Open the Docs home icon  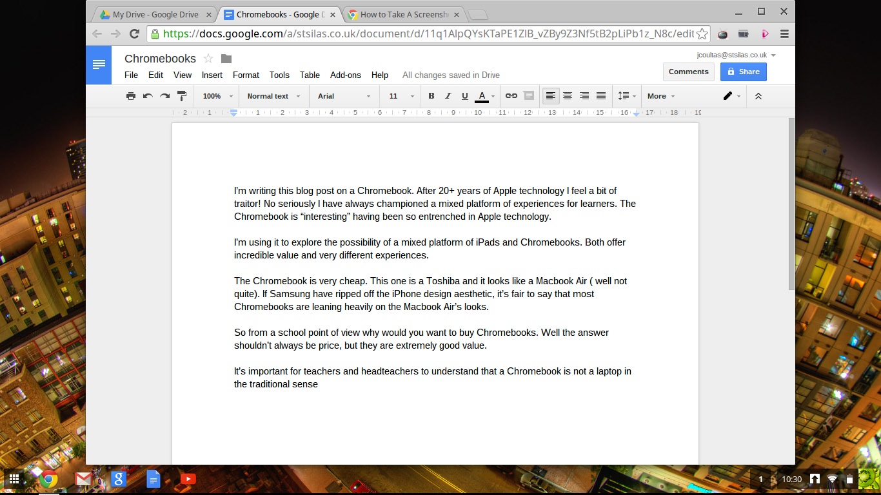pos(99,64)
